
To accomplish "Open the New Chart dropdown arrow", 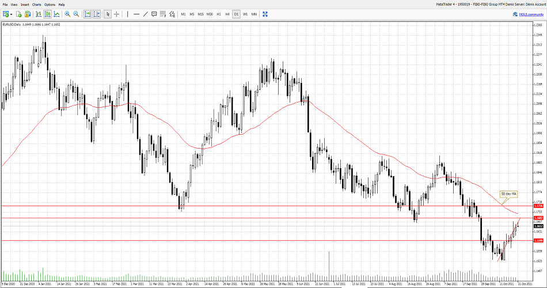I will click(12, 14).
